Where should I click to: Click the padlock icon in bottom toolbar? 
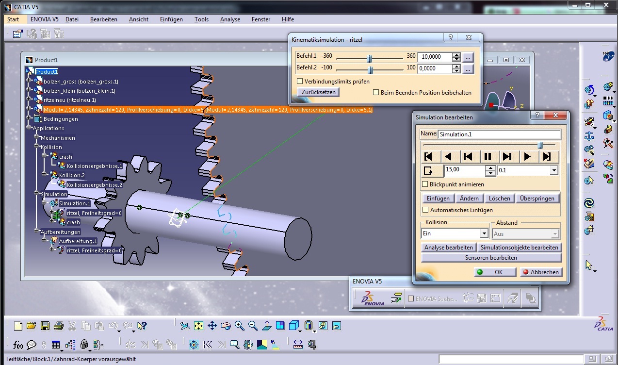(x=84, y=345)
